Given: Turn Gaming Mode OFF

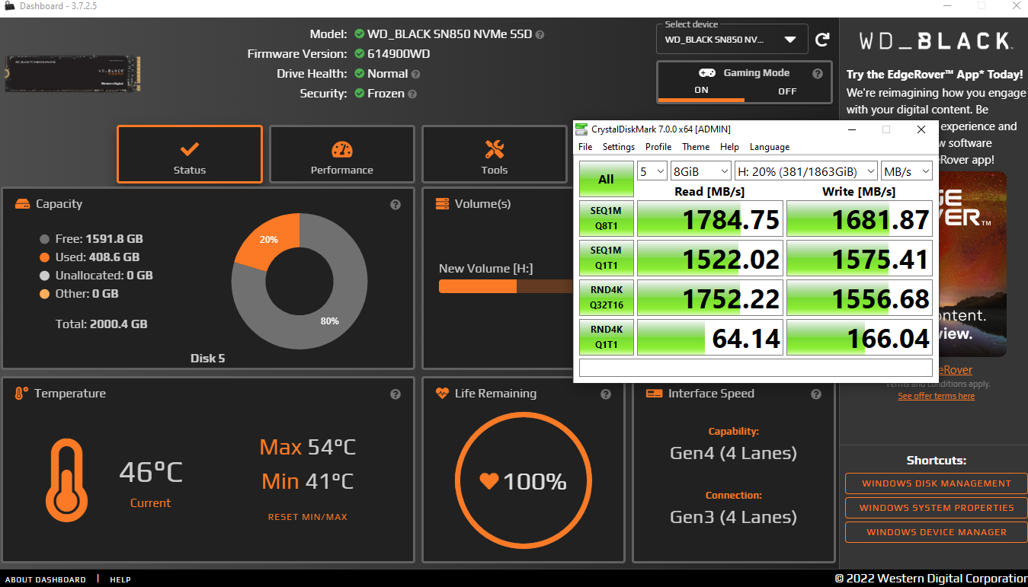Looking at the screenshot, I should [x=787, y=91].
